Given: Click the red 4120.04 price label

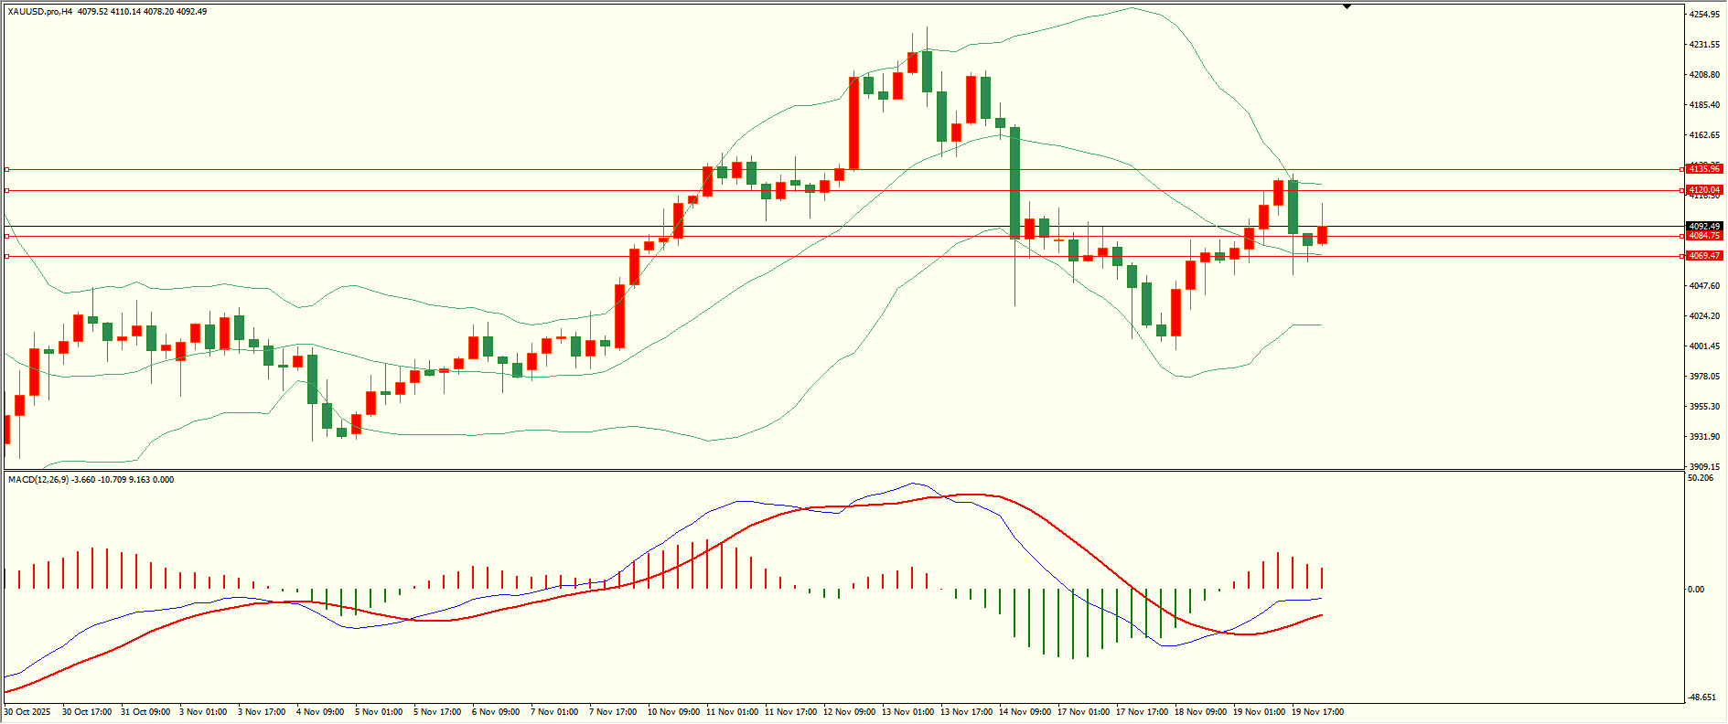Looking at the screenshot, I should coord(1704,190).
